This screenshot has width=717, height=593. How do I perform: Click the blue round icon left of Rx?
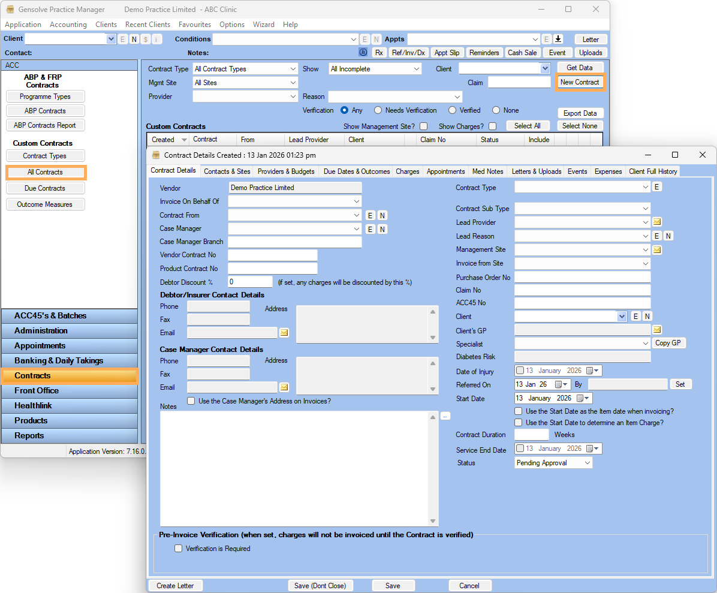click(x=363, y=53)
